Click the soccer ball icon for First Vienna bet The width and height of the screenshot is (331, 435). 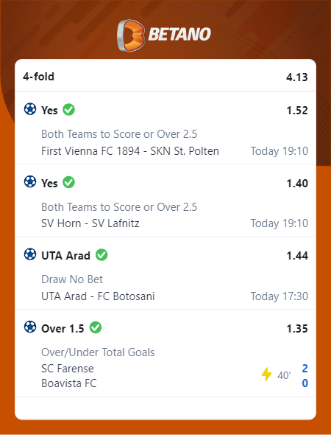pos(30,109)
